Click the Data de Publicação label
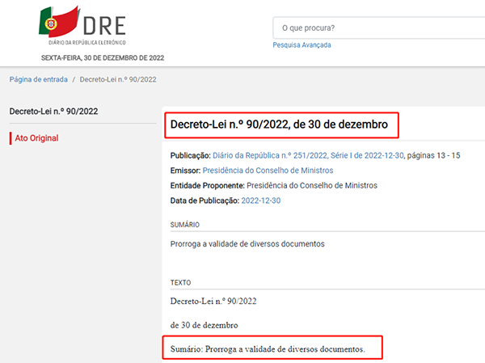This screenshot has height=363, width=485. click(205, 200)
